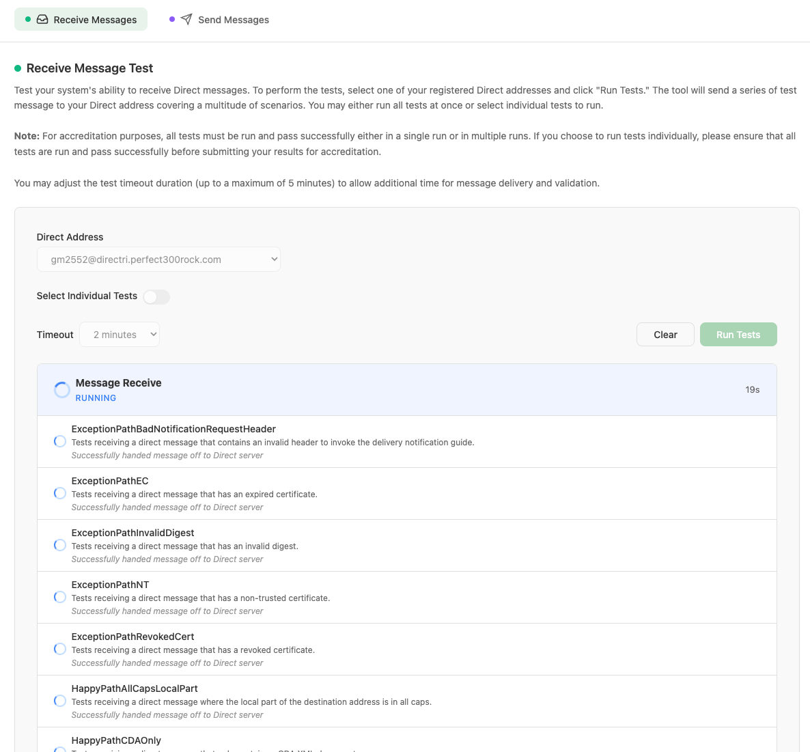Select the ExceptionPathEC test name

pos(110,481)
